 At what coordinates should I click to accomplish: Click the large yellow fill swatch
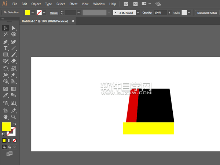(6, 127)
